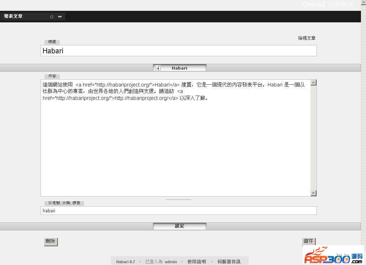Click the 儲存 save button
This screenshot has height=265, width=366.
point(308,241)
